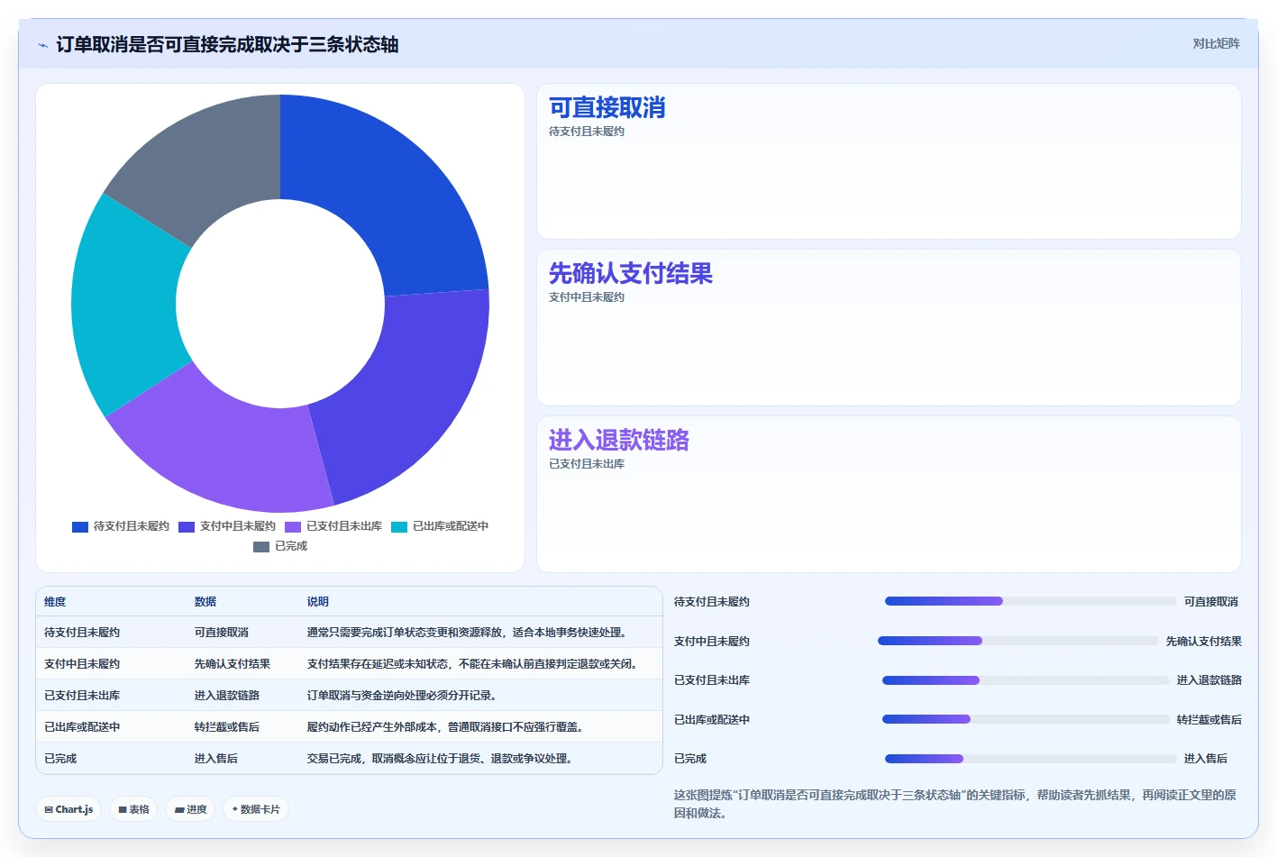The image size is (1277, 857).
Task: Click the header title 订单取消是否可直接完成取决于三条状态轴
Action: coord(227,44)
